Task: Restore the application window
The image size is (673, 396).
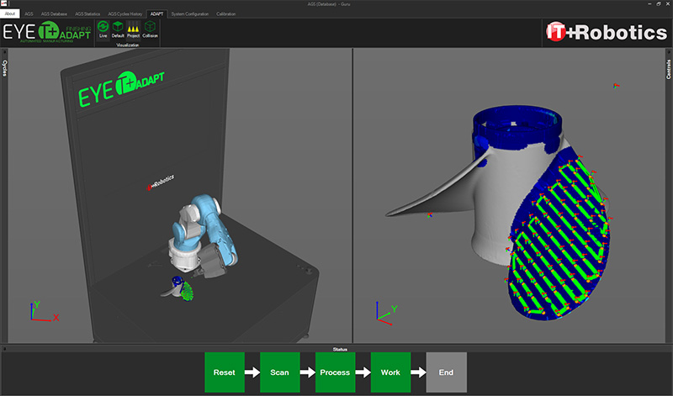Action: (659, 3)
